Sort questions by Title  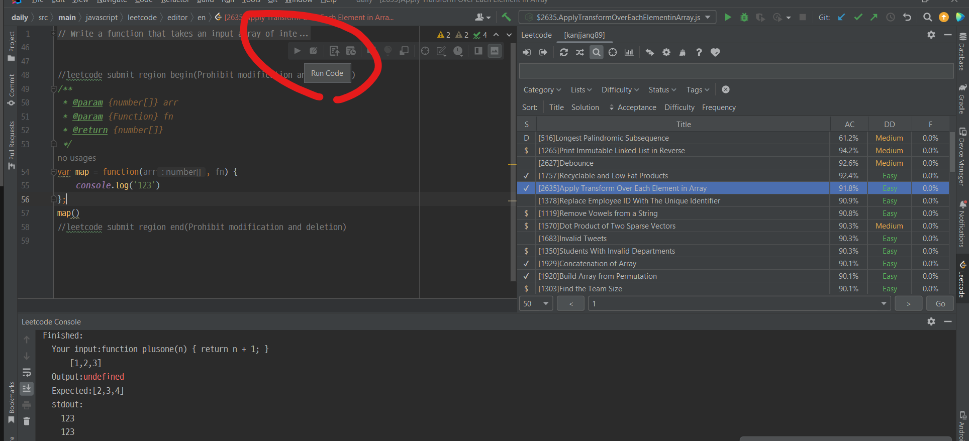(x=556, y=107)
